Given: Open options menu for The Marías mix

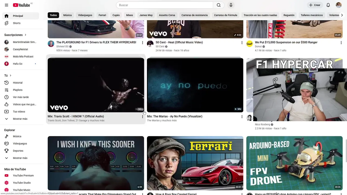Looking at the screenshot, I should tap(242, 116).
